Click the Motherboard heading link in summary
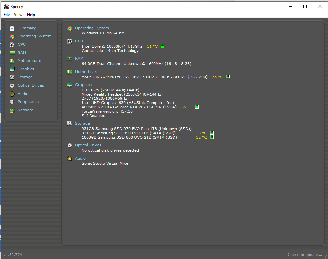The width and height of the screenshot is (328, 259). point(87,72)
